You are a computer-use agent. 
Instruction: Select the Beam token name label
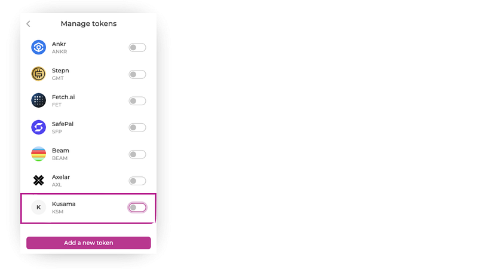60,151
